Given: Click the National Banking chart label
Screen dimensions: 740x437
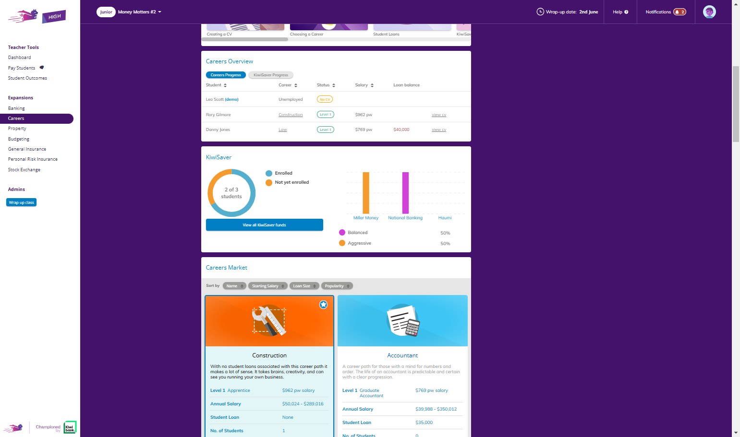Looking at the screenshot, I should pos(405,218).
